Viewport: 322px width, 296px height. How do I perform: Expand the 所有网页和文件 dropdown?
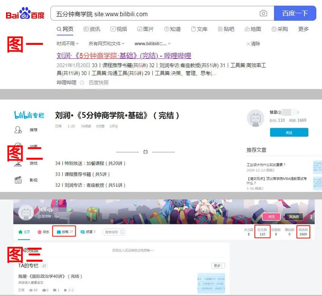pos(106,44)
